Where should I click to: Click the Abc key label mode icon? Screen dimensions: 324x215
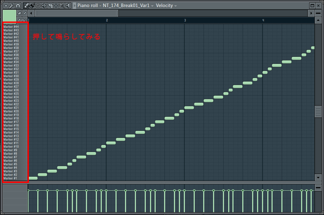(x=22, y=20)
